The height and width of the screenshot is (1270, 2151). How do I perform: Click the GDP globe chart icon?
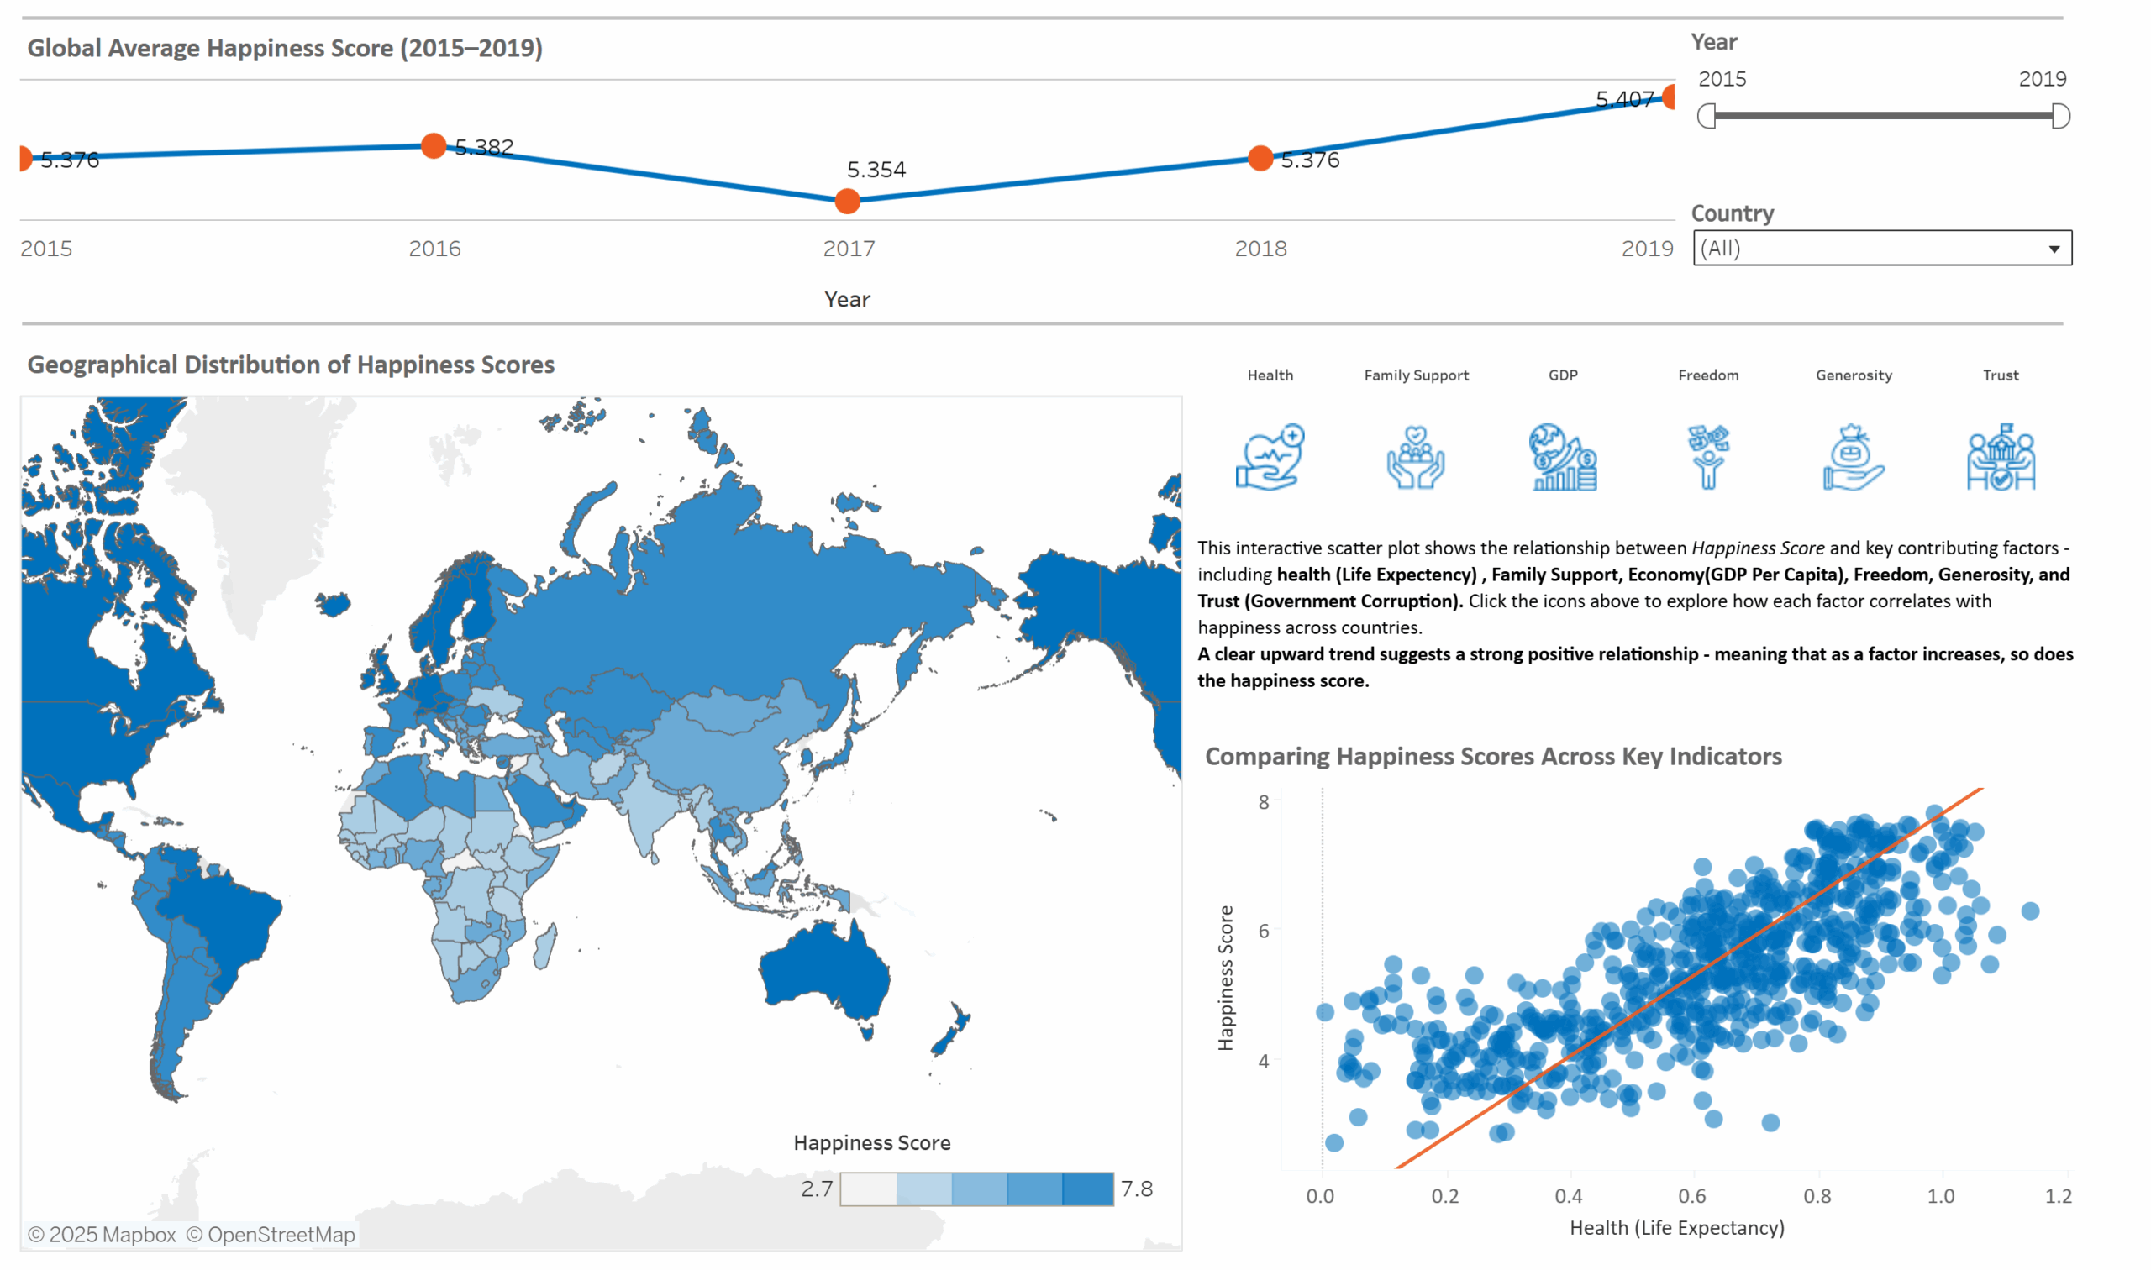point(1562,457)
